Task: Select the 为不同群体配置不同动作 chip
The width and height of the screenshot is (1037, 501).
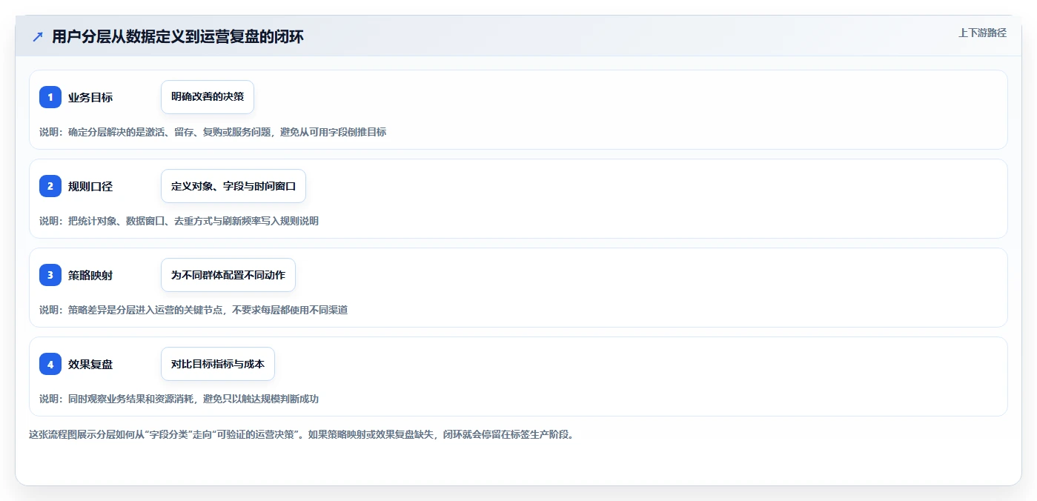Action: pyautogui.click(x=228, y=275)
